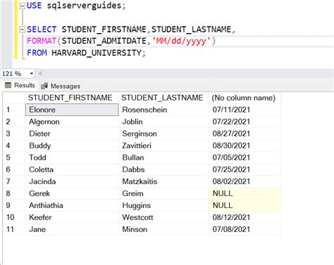Select the 08/27/2021 date cell
This screenshot has width=334, height=265.
245,134
